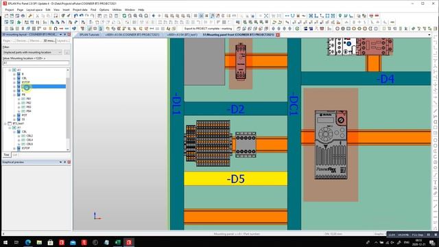Select PB3 item in the tree
439x247 pixels.
pyautogui.click(x=29, y=107)
